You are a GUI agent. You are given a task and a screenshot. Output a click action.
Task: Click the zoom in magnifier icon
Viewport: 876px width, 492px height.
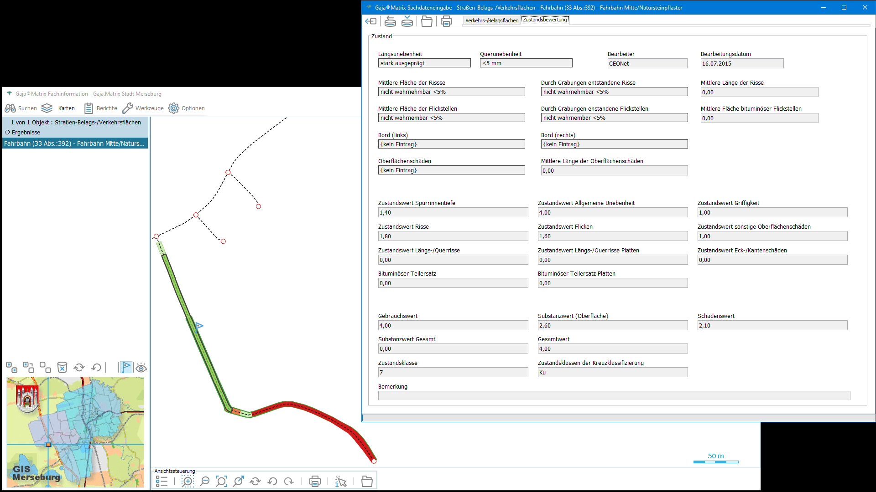point(188,481)
